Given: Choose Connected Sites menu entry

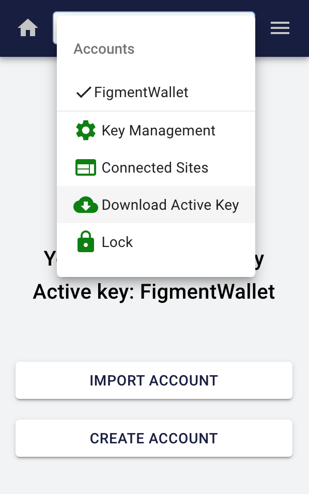Looking at the screenshot, I should (156, 167).
